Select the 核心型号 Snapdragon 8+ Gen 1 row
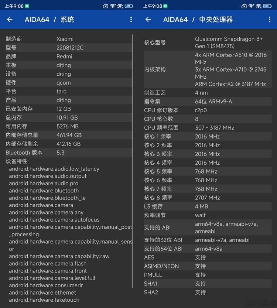Image resolution: width=277 pixels, height=308 pixels. pyautogui.click(x=208, y=42)
